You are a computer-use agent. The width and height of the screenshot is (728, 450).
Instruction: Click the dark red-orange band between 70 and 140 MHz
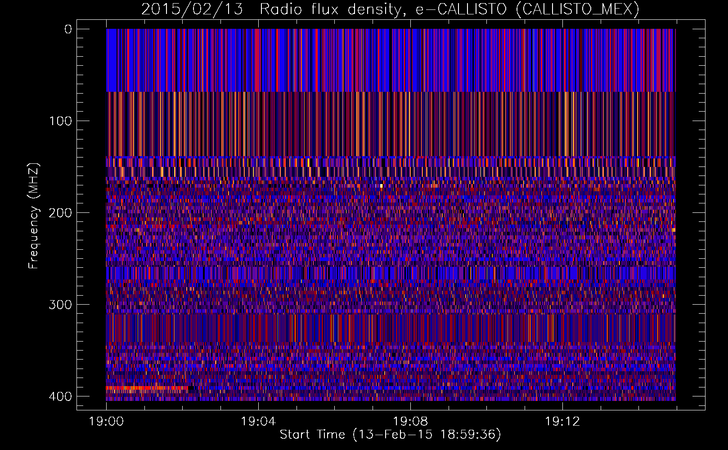[x=391, y=124]
